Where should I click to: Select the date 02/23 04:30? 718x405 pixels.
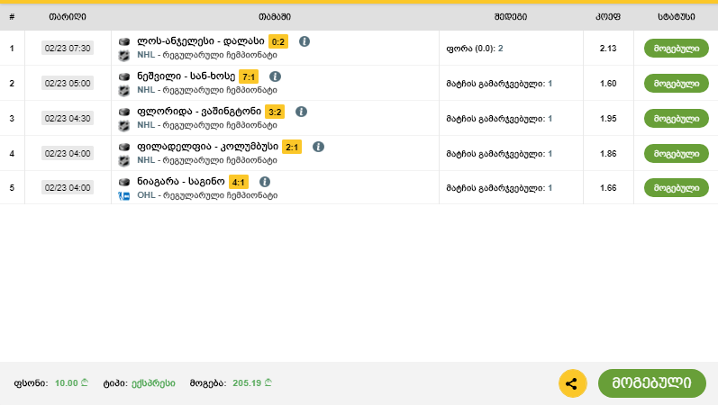[x=68, y=119]
